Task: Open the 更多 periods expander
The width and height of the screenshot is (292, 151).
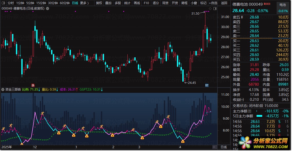Action: (84, 3)
